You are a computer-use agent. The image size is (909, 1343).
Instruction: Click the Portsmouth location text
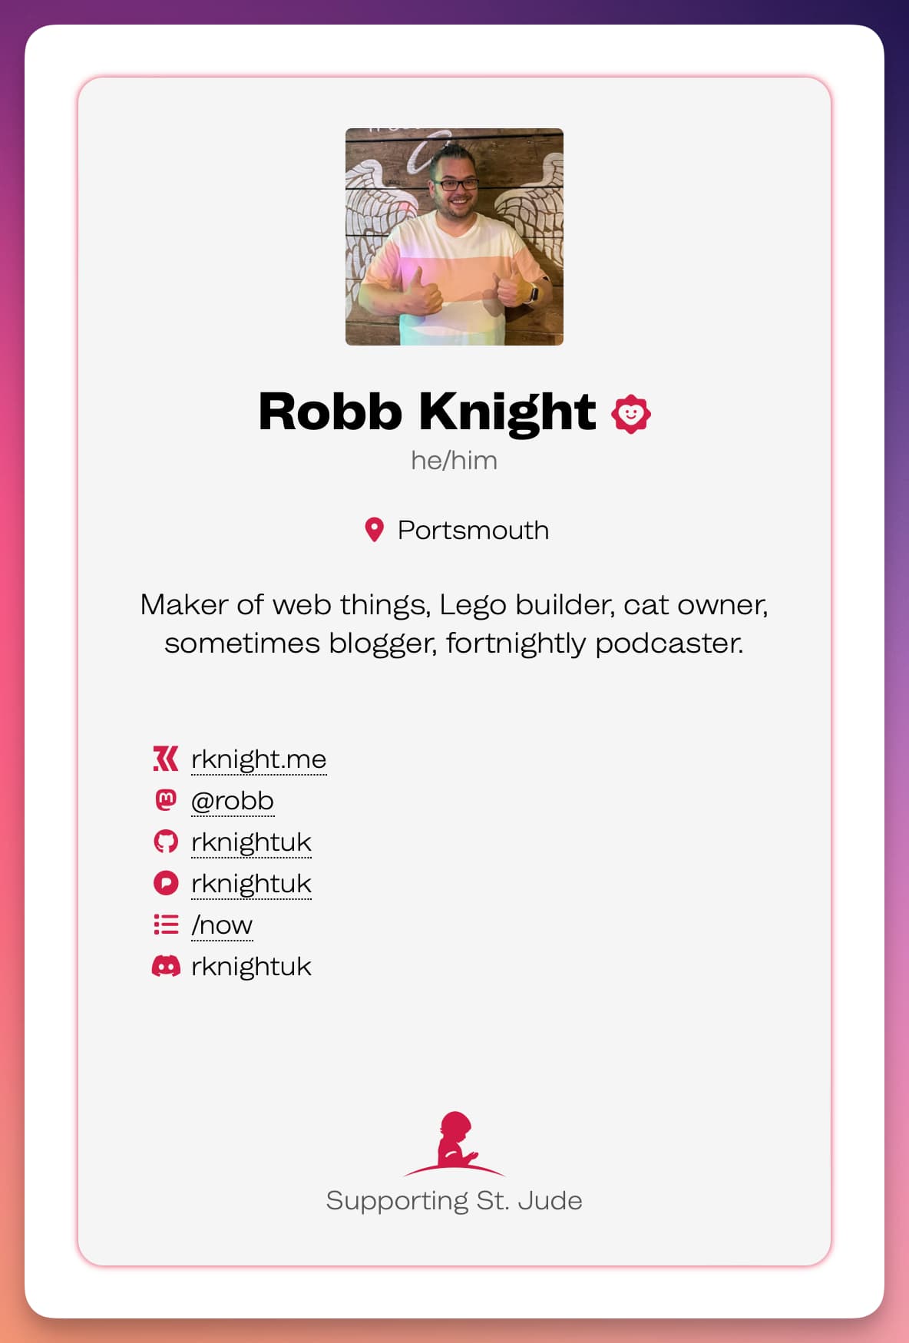coord(473,530)
